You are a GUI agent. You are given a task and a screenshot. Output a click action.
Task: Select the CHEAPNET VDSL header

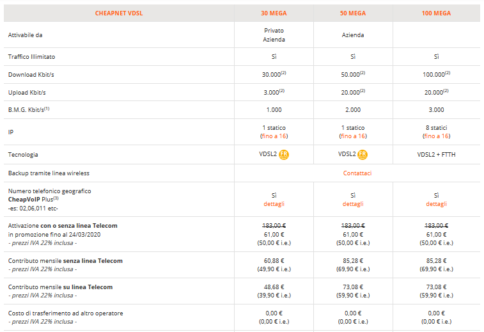coord(119,13)
